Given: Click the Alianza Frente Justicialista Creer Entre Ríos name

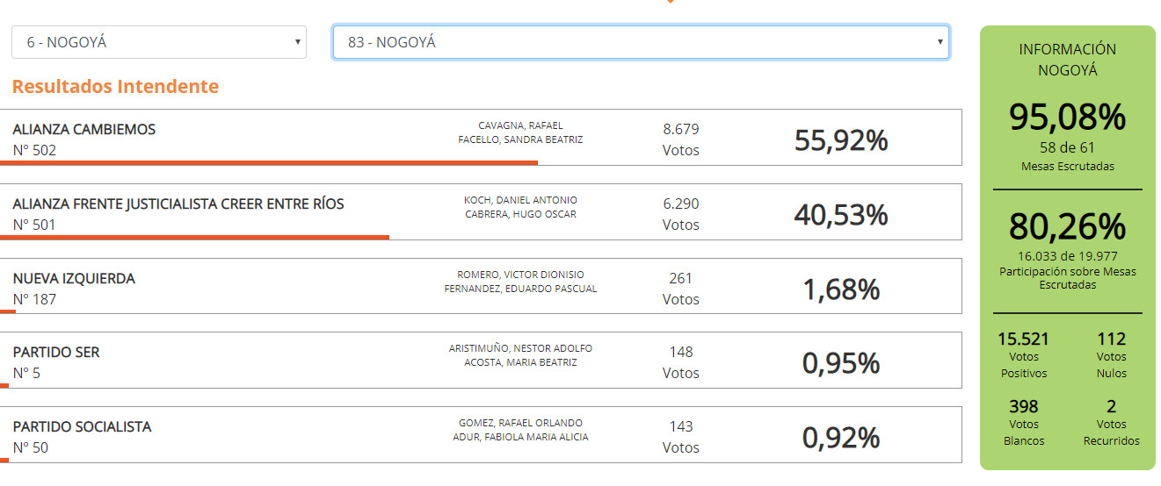Looking at the screenshot, I should [178, 204].
